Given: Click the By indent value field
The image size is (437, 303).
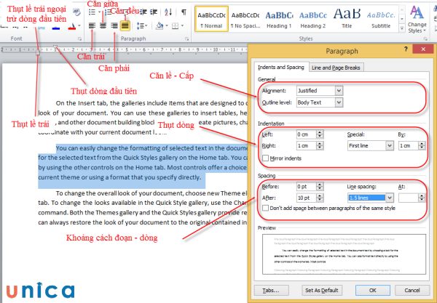Looking at the screenshot, I should [x=408, y=145].
